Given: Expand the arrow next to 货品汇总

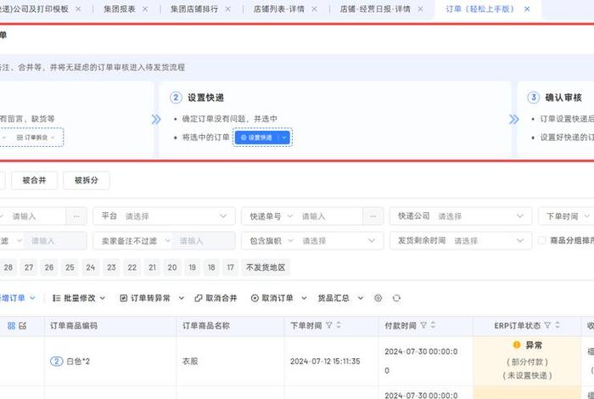Looking at the screenshot, I should click(x=361, y=298).
